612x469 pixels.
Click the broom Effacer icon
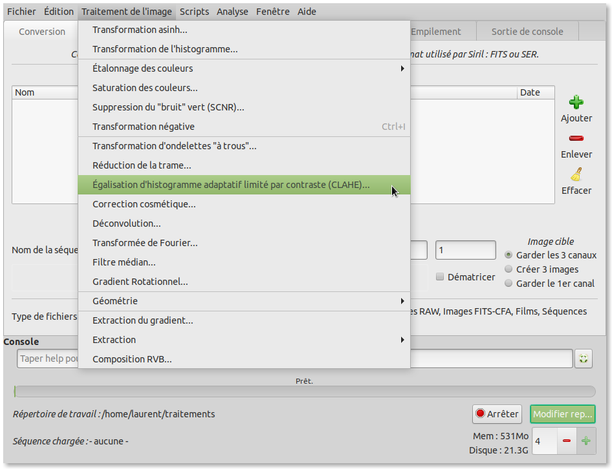[x=576, y=174]
